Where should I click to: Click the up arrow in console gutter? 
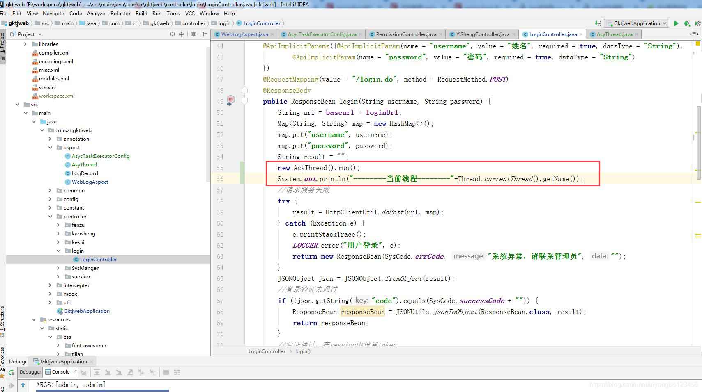click(23, 385)
